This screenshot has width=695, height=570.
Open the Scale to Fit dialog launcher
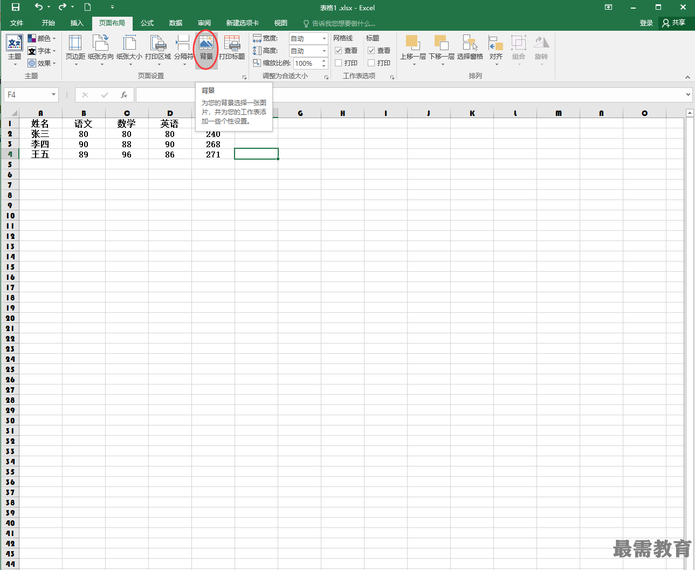[326, 77]
